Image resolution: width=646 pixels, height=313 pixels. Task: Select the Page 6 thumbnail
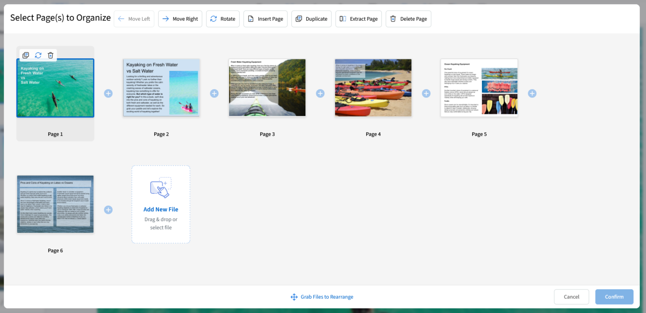click(x=56, y=204)
